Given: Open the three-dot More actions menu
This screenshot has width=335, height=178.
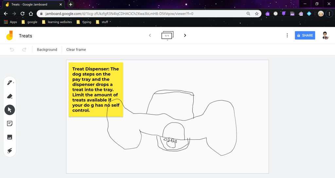Looking at the screenshot, I should (287, 35).
